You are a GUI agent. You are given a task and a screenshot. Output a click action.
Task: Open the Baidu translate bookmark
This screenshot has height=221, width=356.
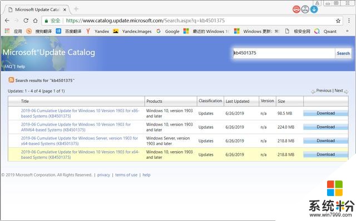pyautogui.click(x=68, y=31)
